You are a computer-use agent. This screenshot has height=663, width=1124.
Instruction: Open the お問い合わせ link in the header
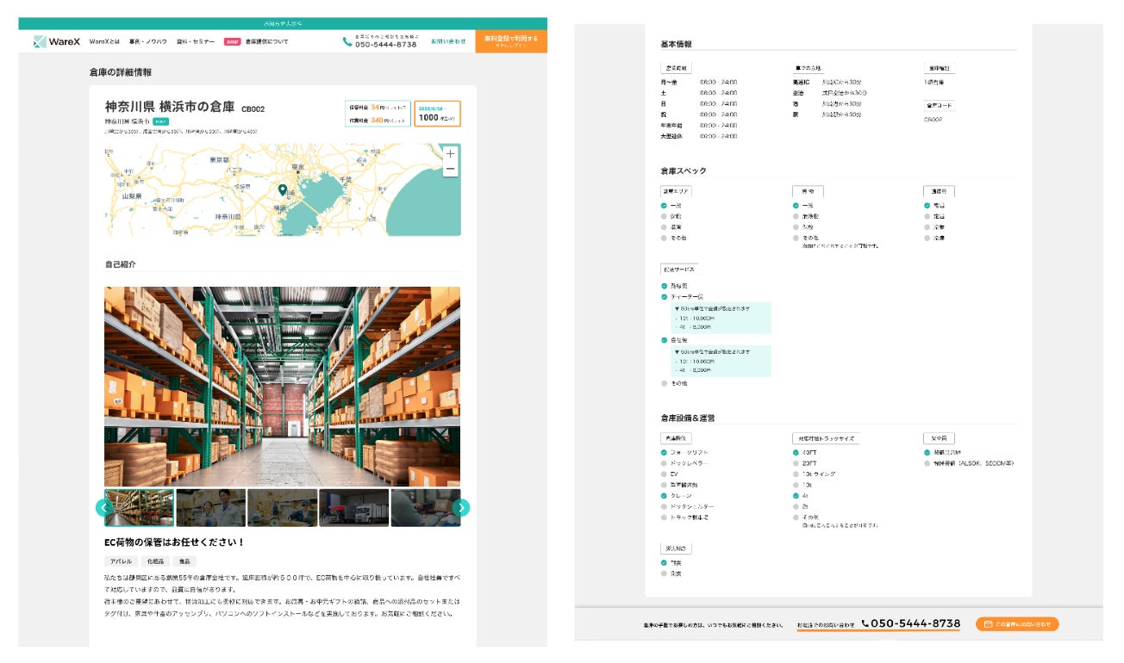tap(448, 41)
